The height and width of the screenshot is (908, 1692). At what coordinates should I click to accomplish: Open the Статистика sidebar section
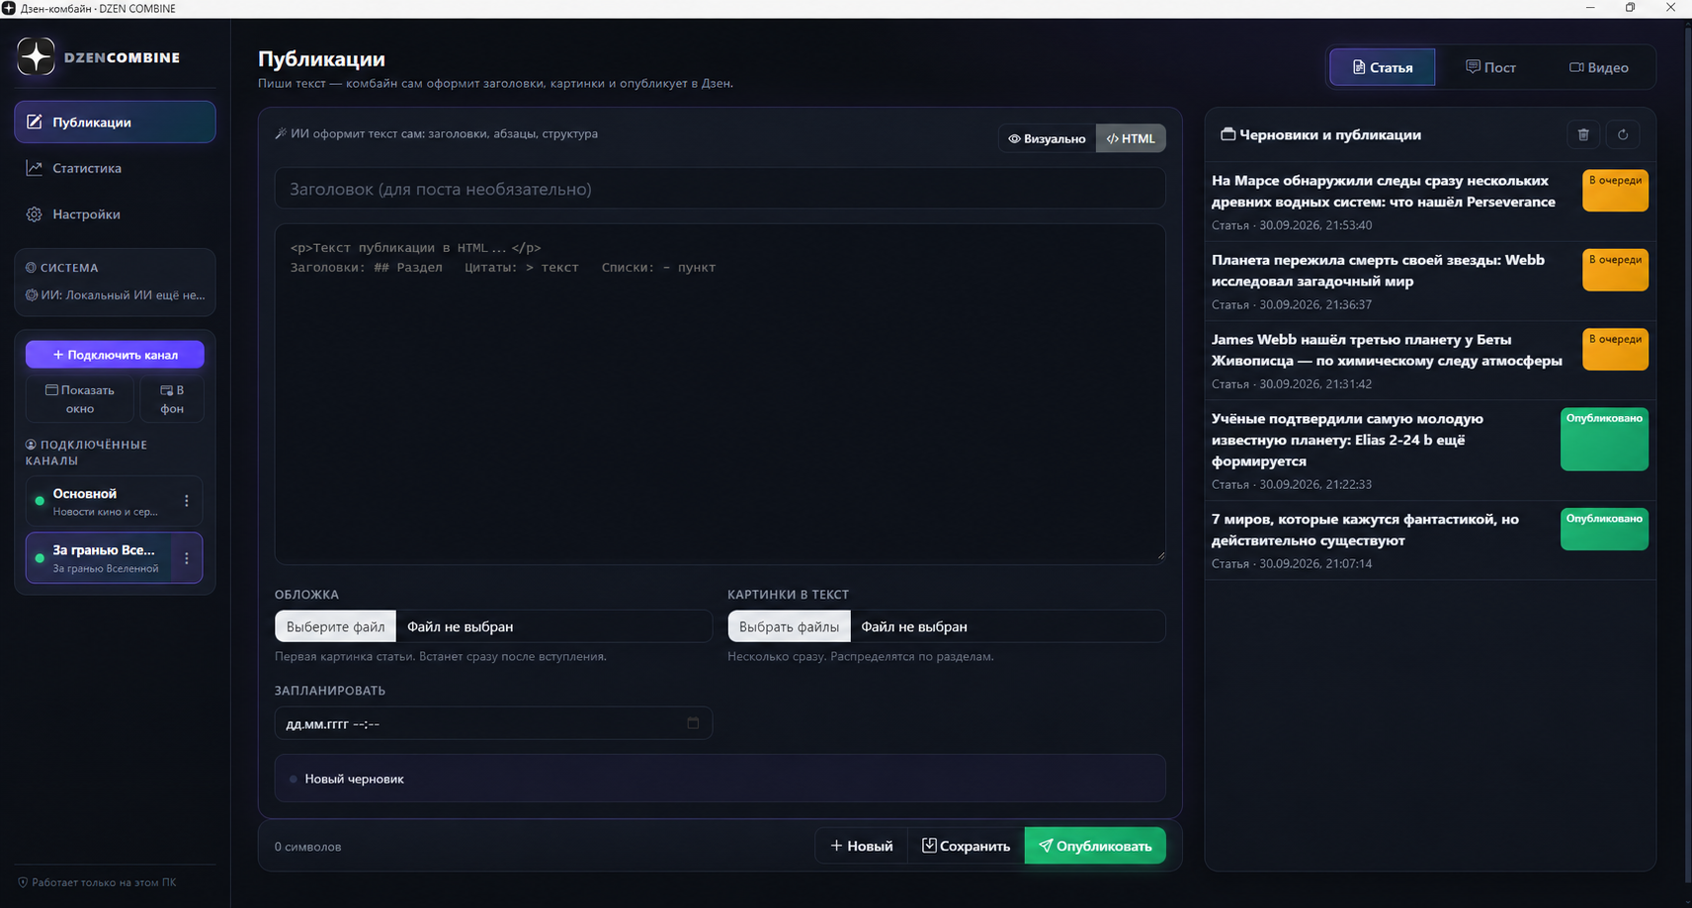coord(115,168)
